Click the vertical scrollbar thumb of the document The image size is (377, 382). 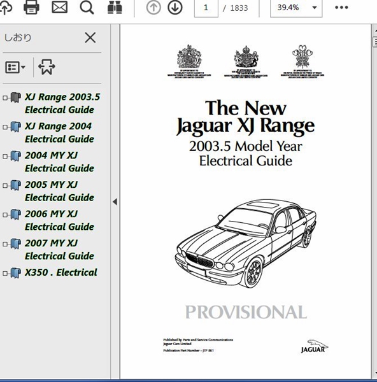coord(375,41)
